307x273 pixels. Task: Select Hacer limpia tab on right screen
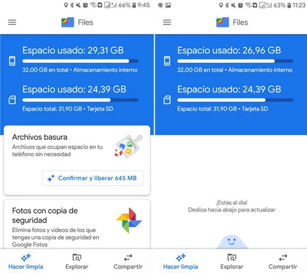181,262
